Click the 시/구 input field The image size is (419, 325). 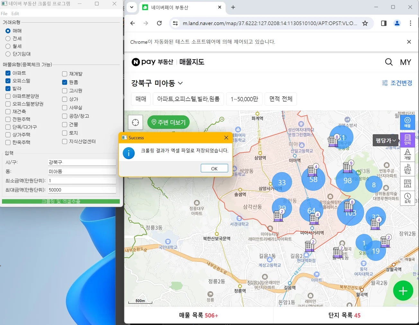[82, 162]
